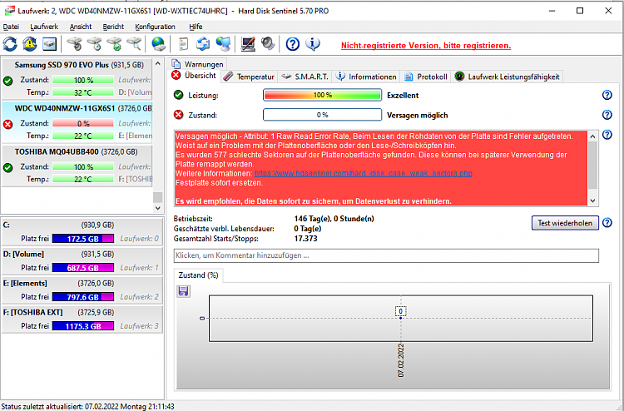Click the Leistung 100 % performance bar
Viewport: 624px width, 411px height.
tap(322, 95)
